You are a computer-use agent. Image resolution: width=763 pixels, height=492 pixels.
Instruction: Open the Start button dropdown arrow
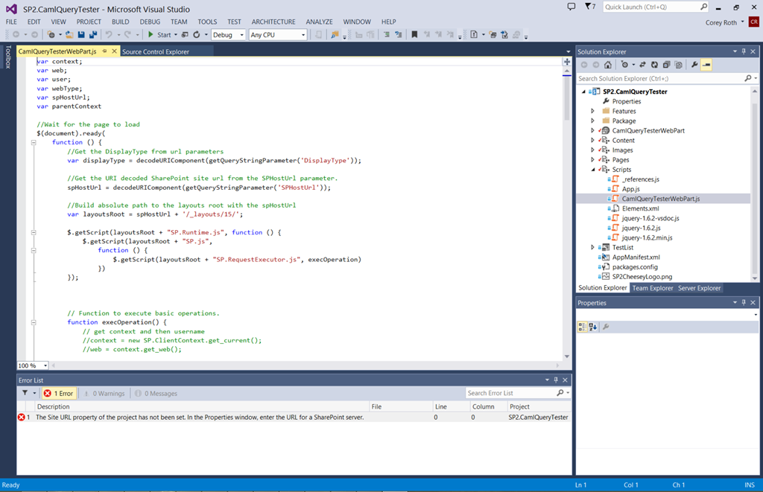[x=176, y=35]
